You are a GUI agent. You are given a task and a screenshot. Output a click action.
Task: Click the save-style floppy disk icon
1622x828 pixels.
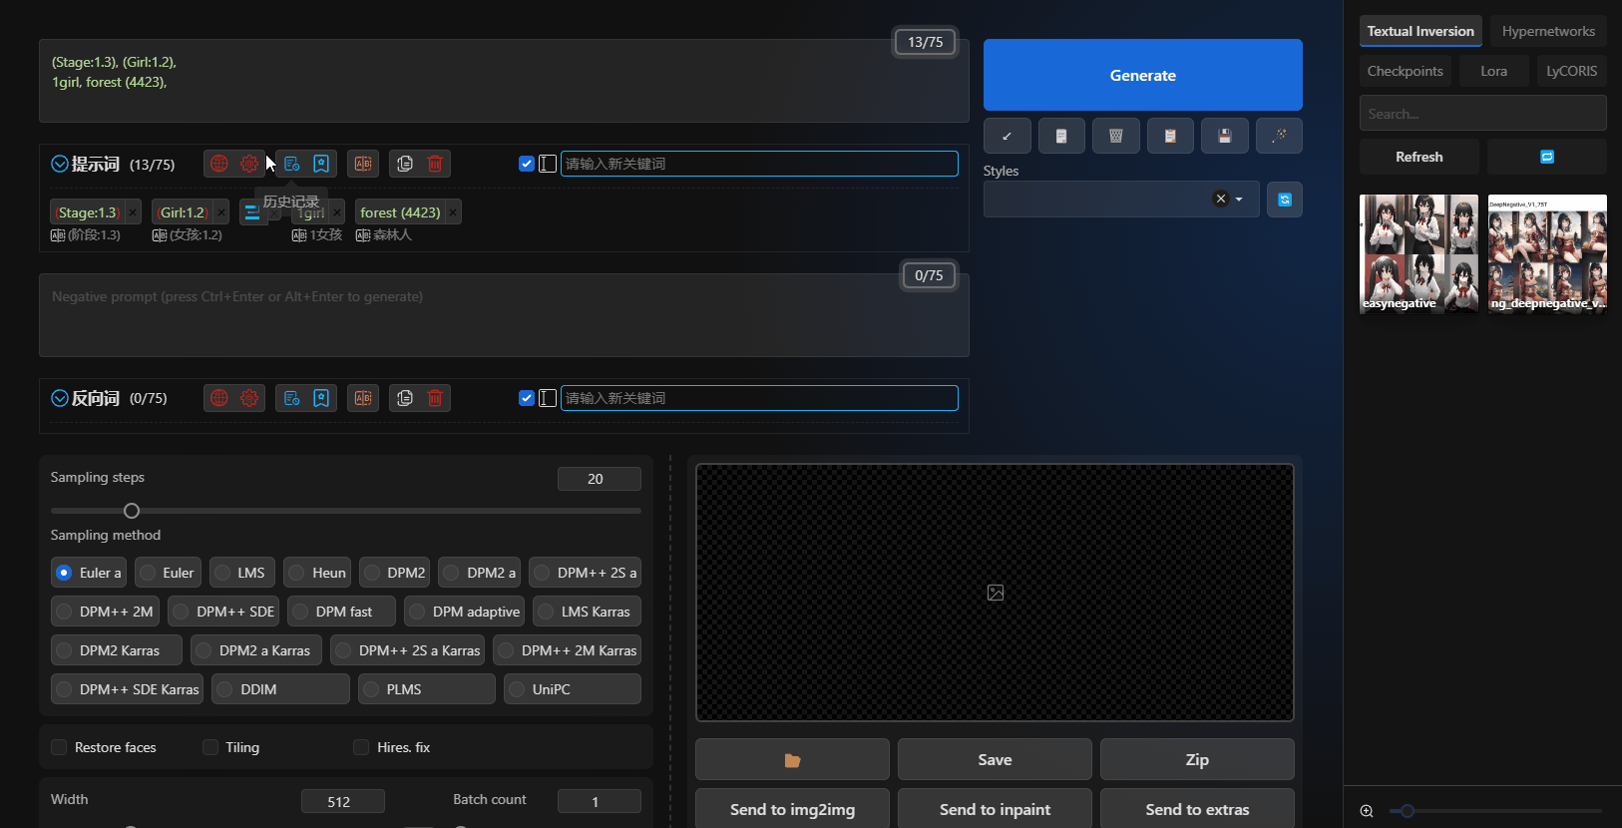click(1225, 136)
